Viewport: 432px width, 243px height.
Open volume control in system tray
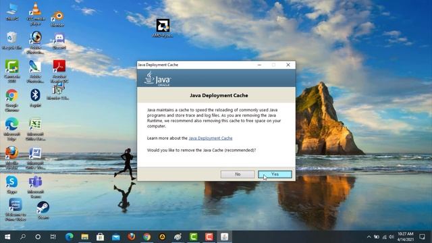pos(391,237)
